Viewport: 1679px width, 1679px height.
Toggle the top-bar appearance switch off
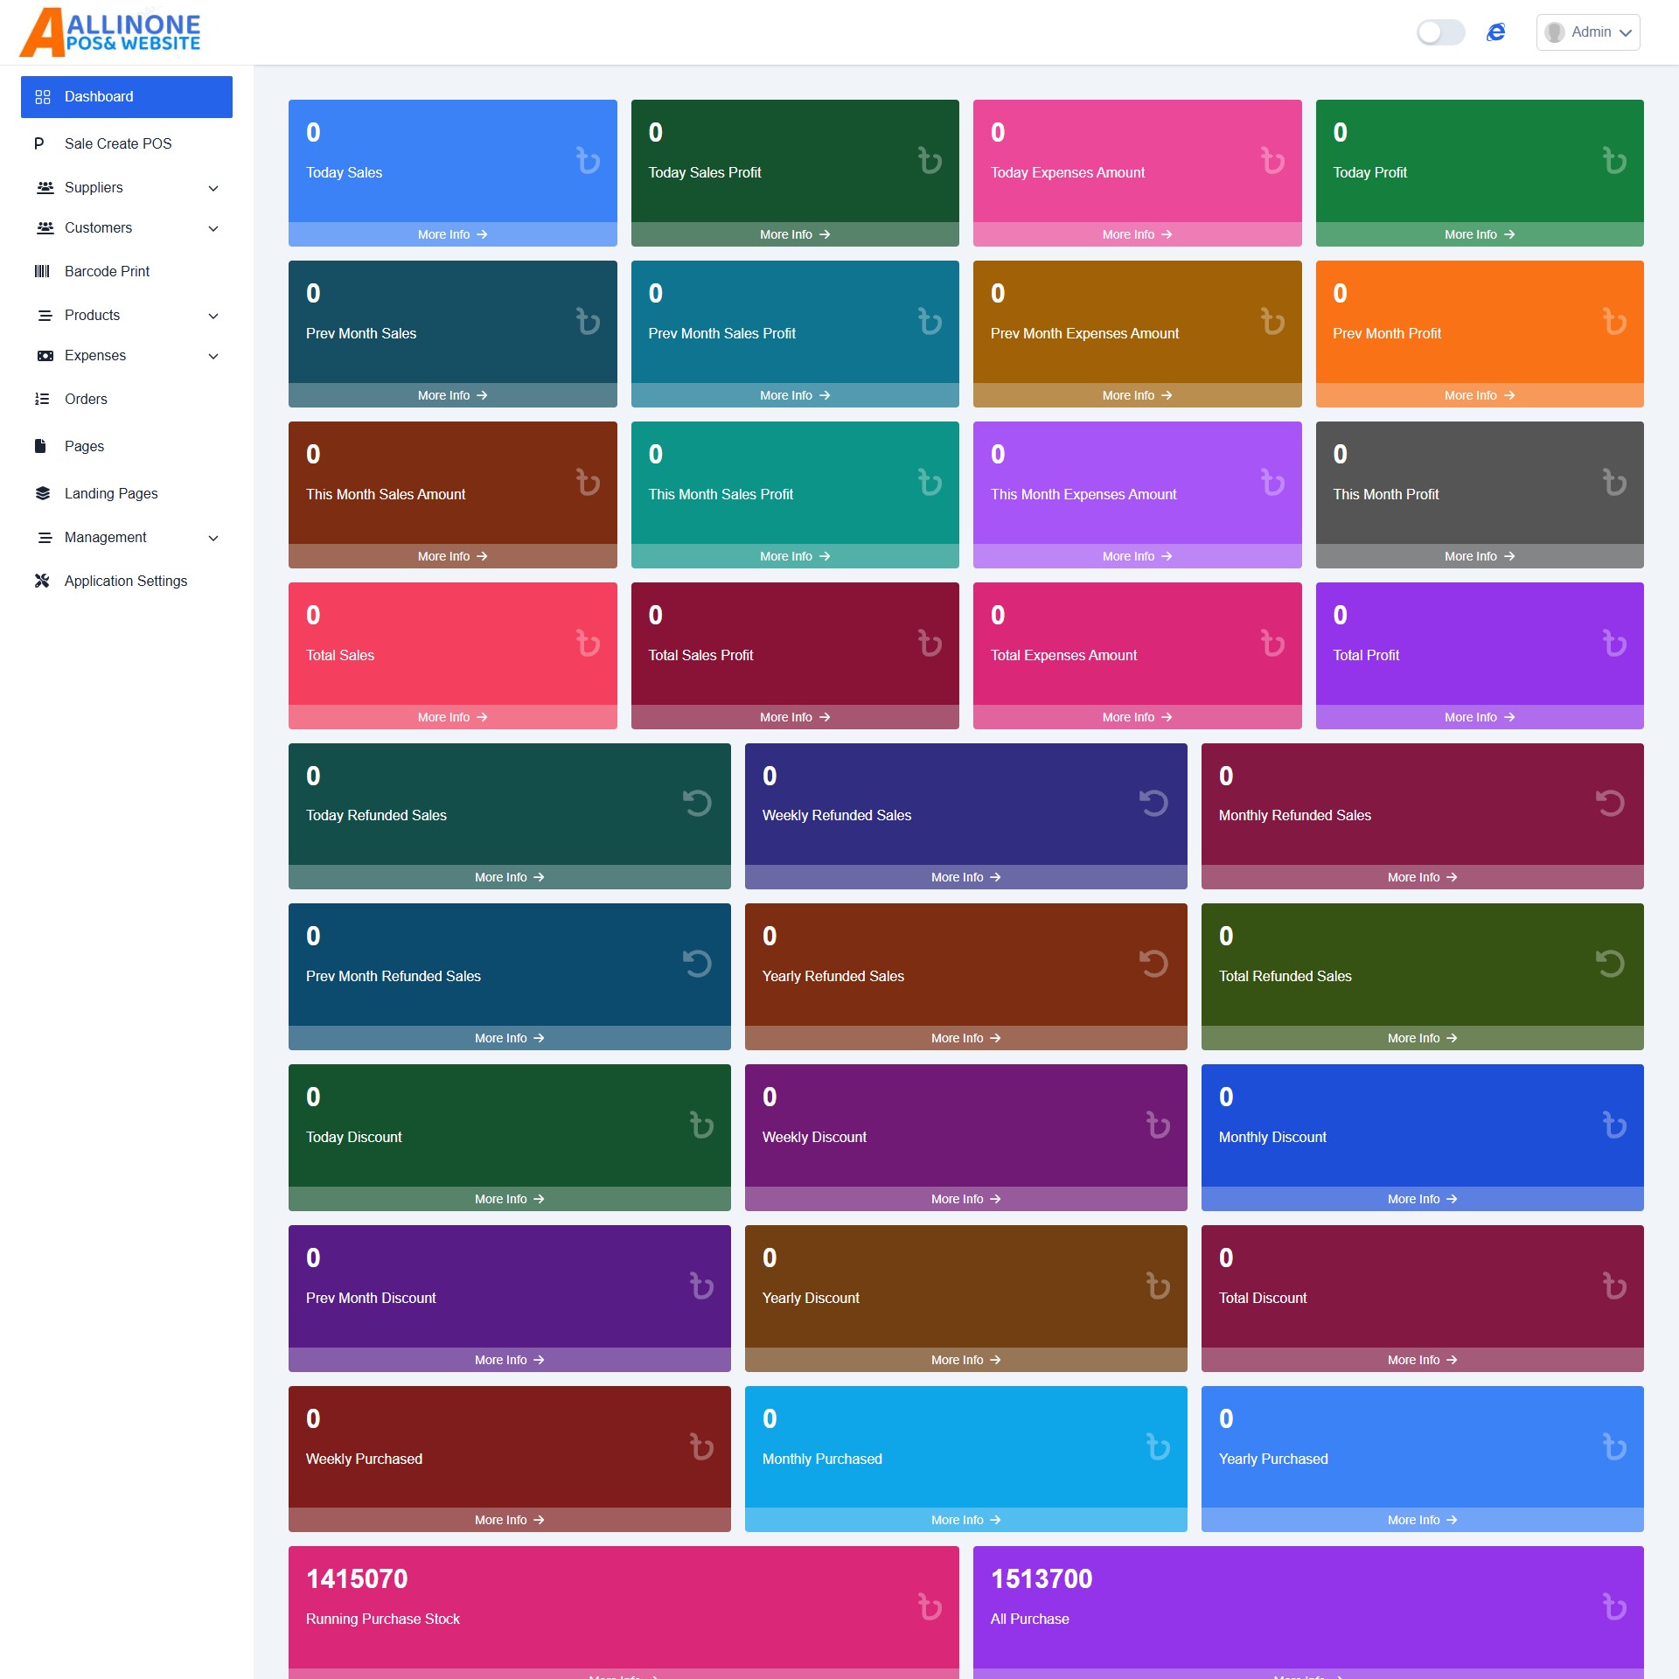tap(1440, 31)
